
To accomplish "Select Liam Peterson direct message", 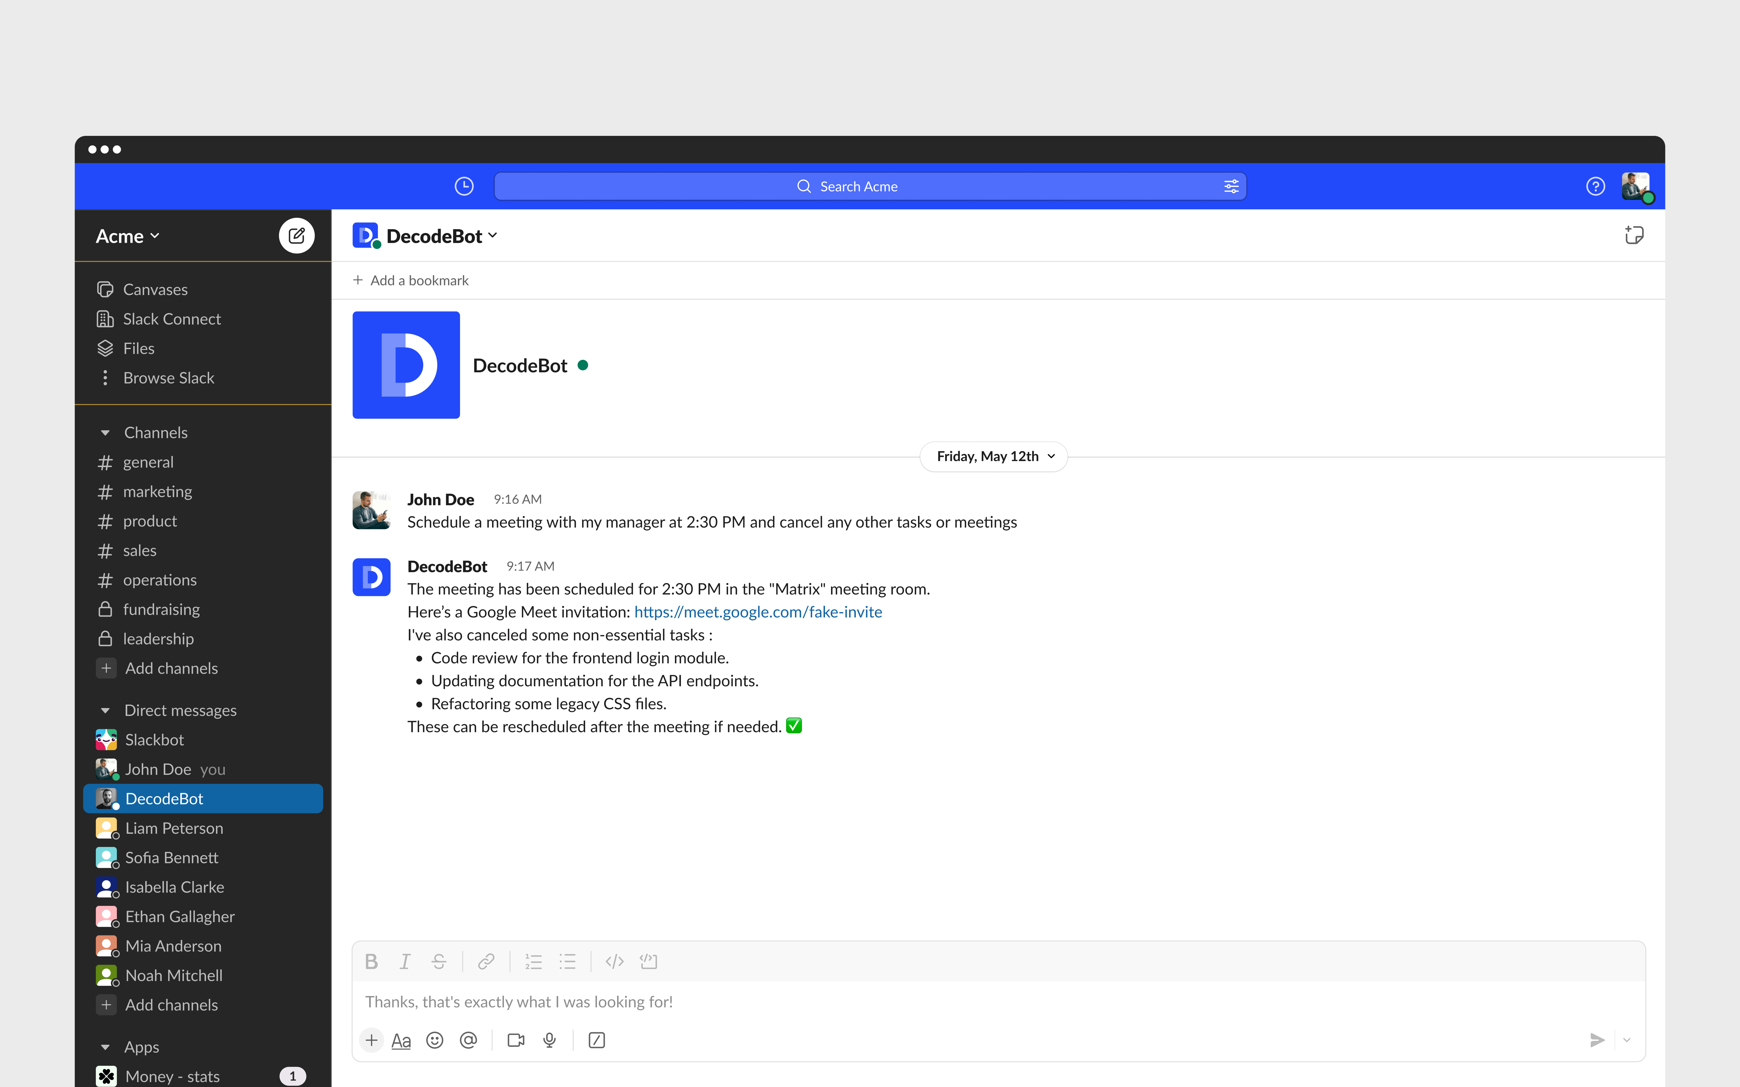I will click(174, 828).
